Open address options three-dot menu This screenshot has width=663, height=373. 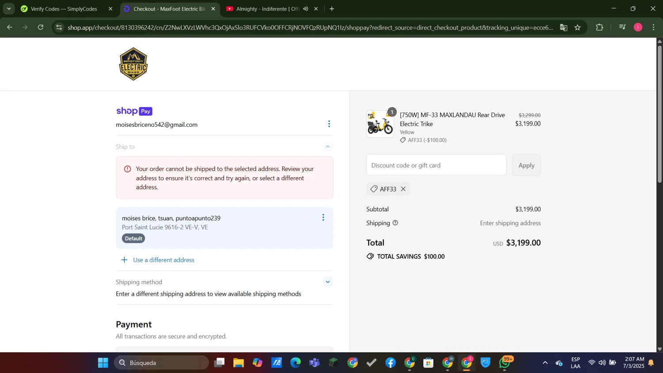[x=323, y=217]
